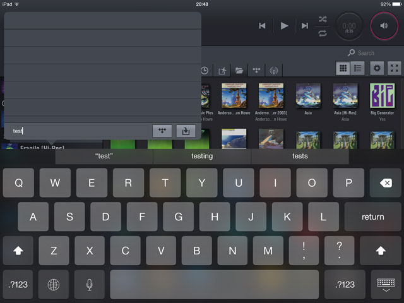The image size is (404, 303).
Task: Switch to grid view
Action: pyautogui.click(x=343, y=68)
